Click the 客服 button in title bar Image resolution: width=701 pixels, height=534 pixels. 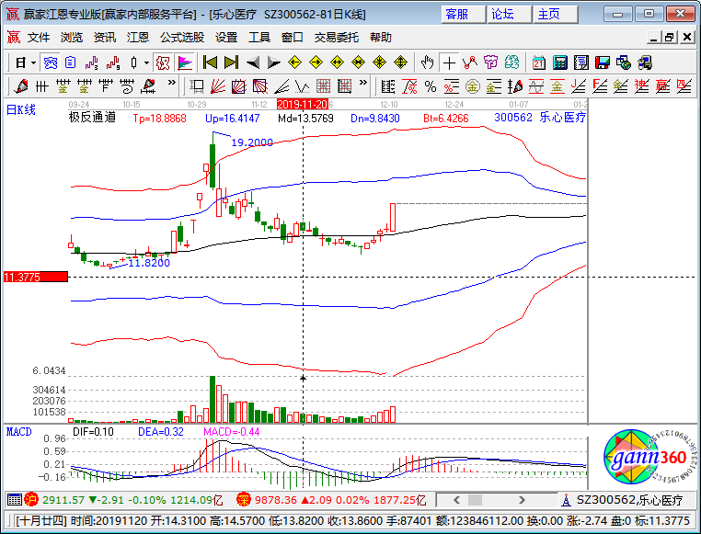pos(463,15)
